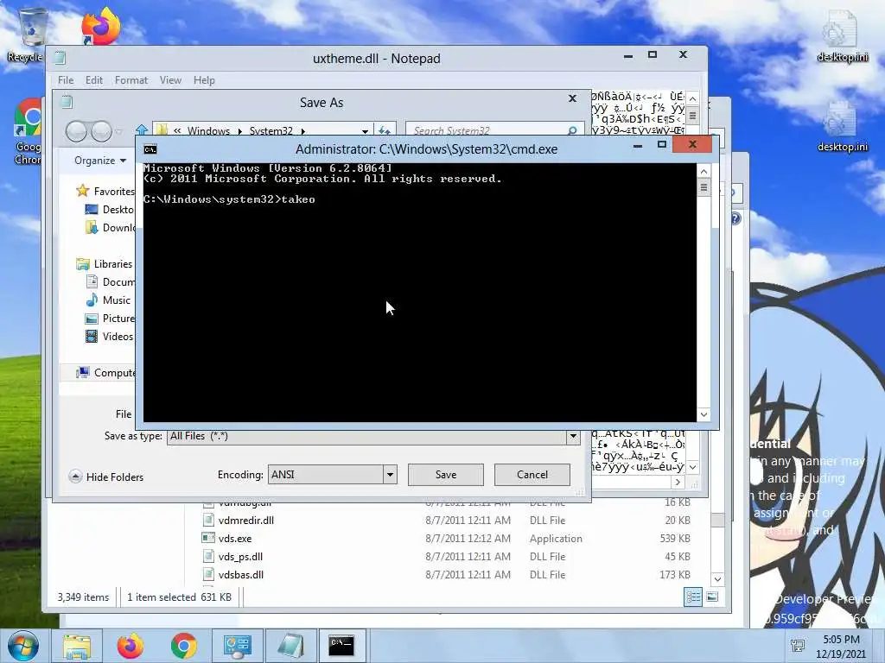Open the Firefox desktop shortcut icon
The width and height of the screenshot is (885, 663).
click(102, 26)
